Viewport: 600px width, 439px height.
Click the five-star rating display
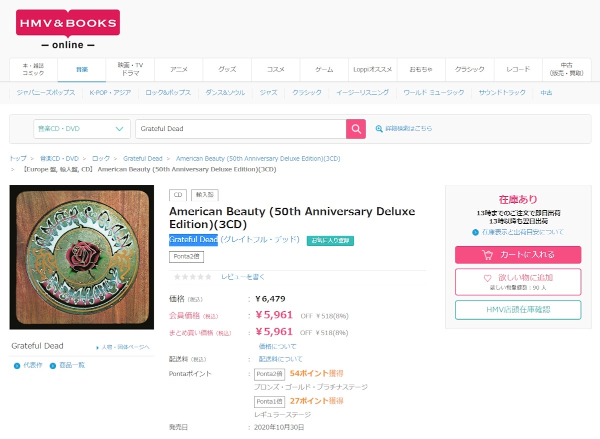click(x=192, y=277)
